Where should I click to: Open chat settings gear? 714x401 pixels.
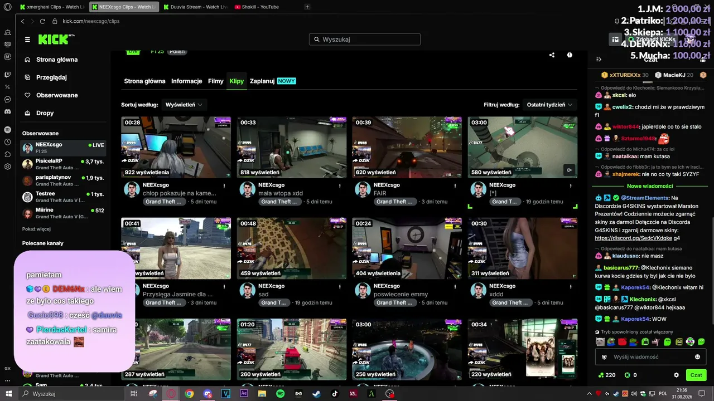click(x=677, y=375)
